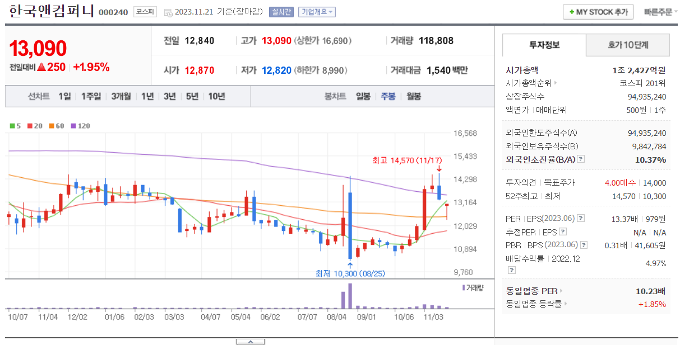
Task: Click the 시가총액순위 link
Action: click(x=529, y=83)
